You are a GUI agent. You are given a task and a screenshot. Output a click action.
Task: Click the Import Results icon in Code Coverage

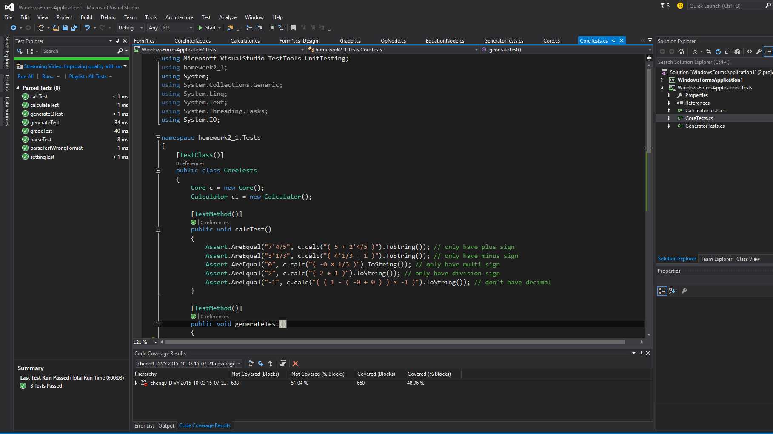261,363
